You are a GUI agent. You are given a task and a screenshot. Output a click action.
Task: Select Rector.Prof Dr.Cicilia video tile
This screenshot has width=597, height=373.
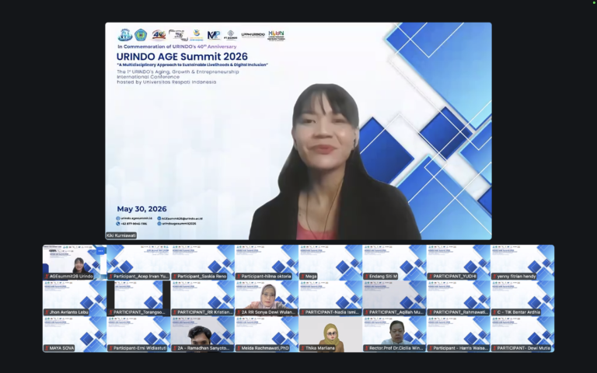click(394, 334)
